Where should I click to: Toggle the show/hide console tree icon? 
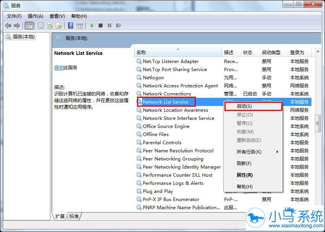pos(29,26)
